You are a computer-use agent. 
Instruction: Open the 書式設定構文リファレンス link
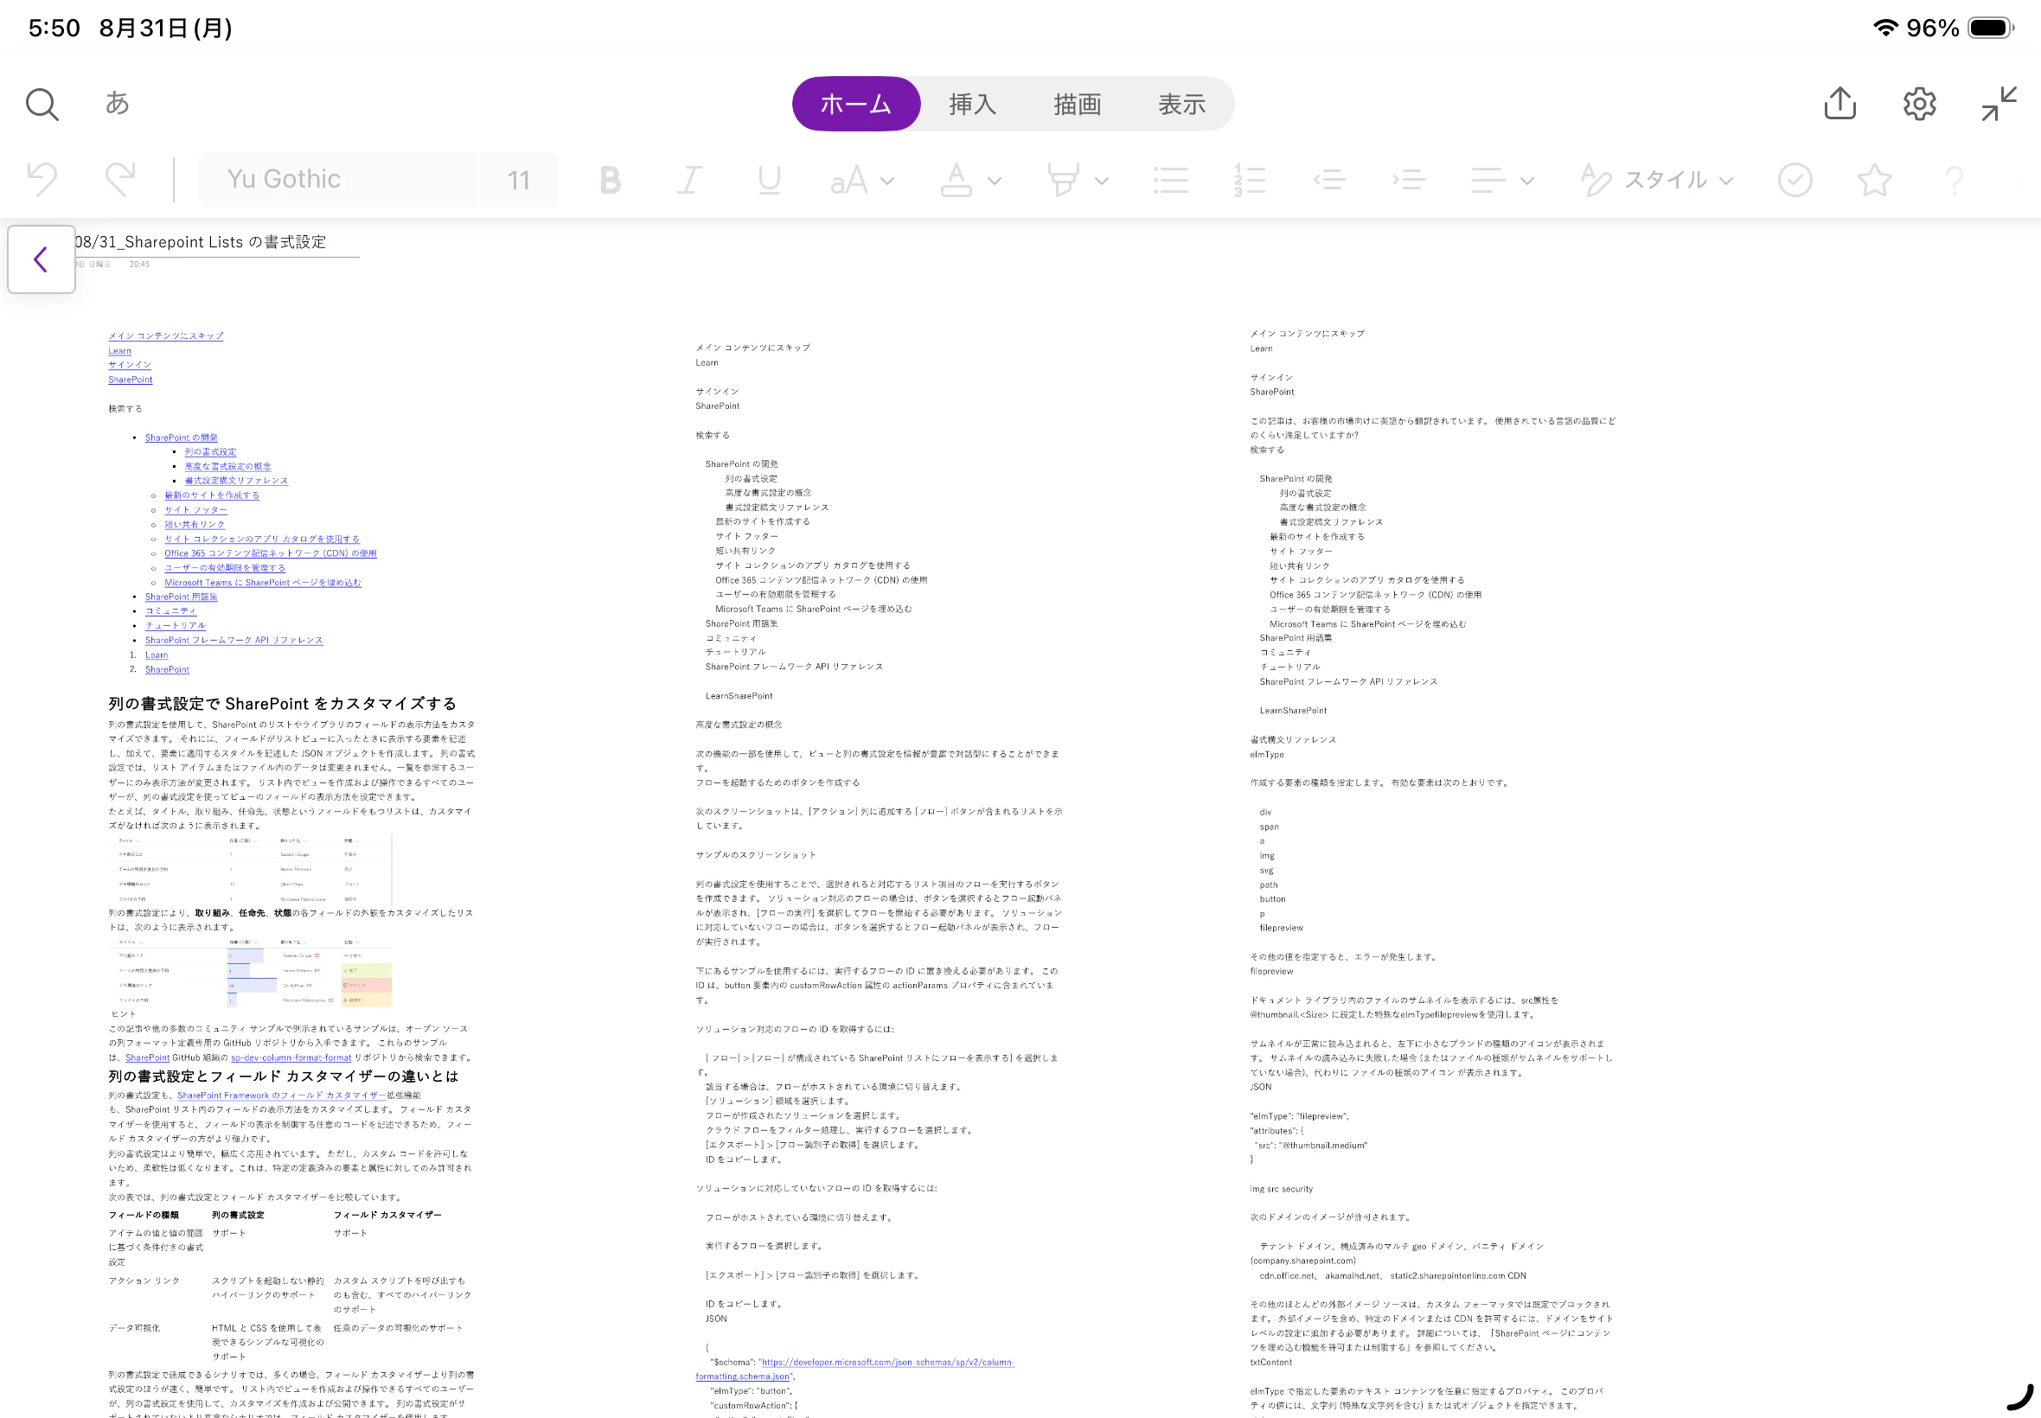tap(236, 481)
